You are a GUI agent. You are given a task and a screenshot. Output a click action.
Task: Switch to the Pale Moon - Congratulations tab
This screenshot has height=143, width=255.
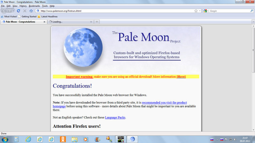pos(24,22)
